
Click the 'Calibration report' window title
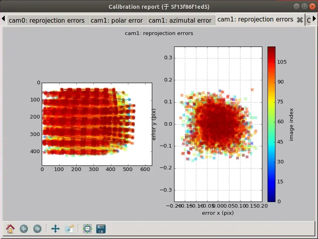tap(159, 7)
